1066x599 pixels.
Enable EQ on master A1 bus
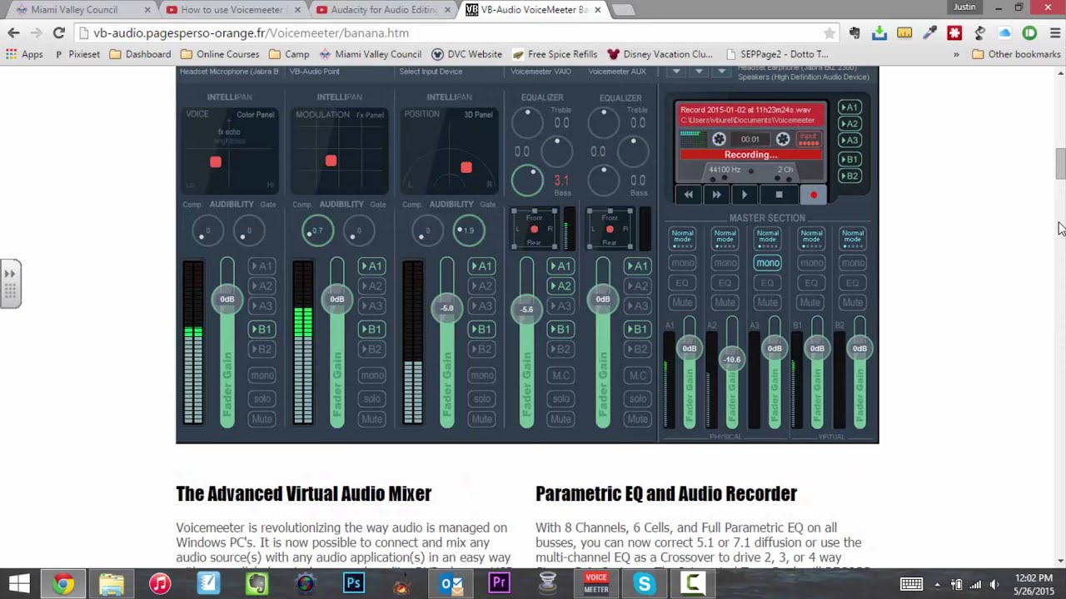coord(682,283)
